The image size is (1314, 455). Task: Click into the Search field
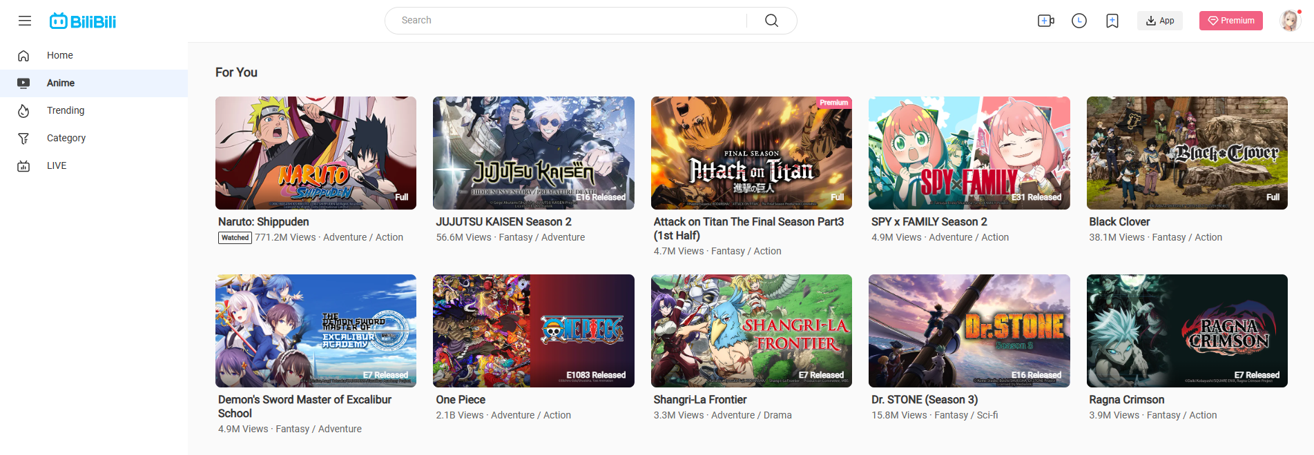[566, 21]
